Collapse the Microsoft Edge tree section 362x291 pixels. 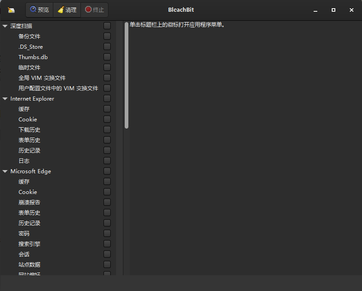[x=5, y=171]
